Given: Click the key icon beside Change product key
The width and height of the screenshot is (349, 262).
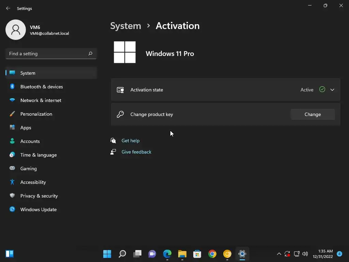Looking at the screenshot, I should coord(120,114).
